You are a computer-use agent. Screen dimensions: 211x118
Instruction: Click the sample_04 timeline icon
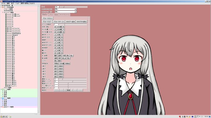point(6,25)
